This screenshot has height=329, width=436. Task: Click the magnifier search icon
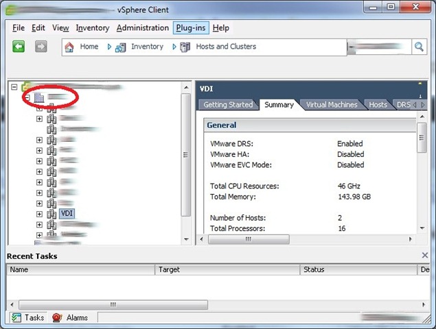click(x=419, y=47)
